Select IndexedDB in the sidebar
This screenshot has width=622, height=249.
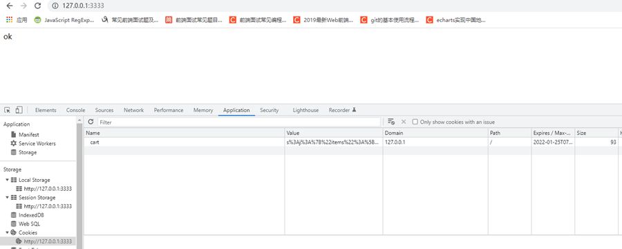[x=31, y=215]
